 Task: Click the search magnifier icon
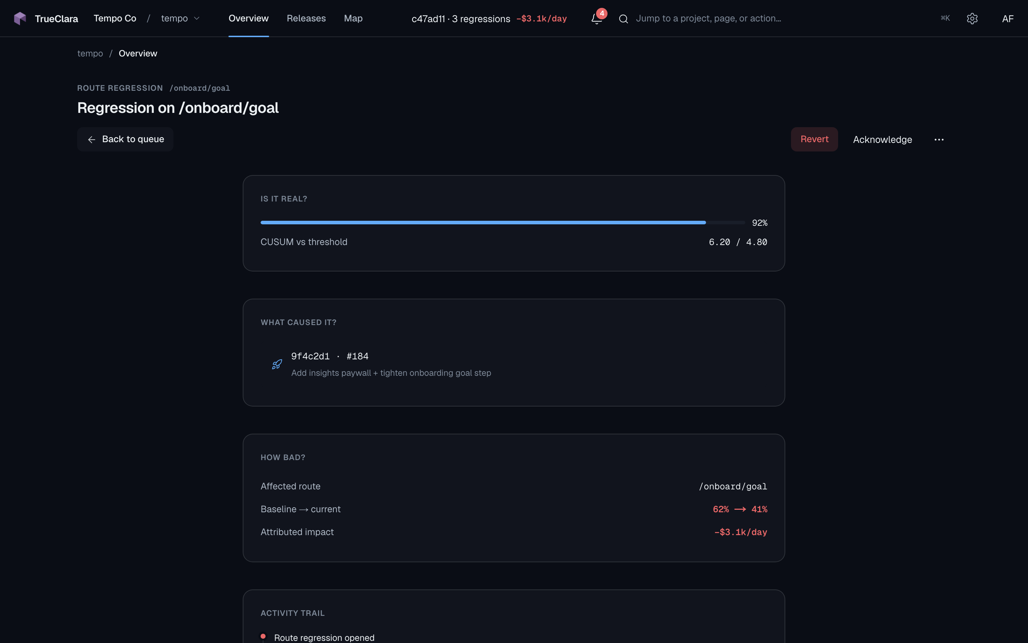pos(623,19)
